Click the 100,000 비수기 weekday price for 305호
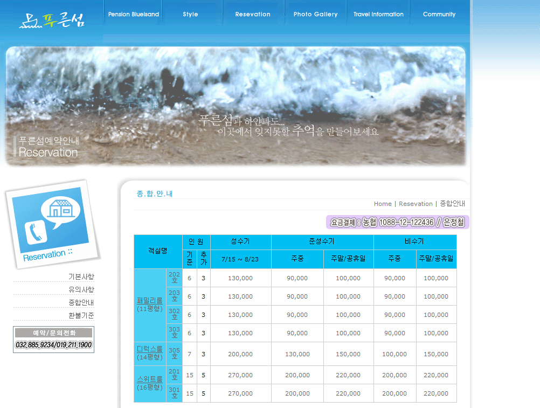 (x=394, y=354)
